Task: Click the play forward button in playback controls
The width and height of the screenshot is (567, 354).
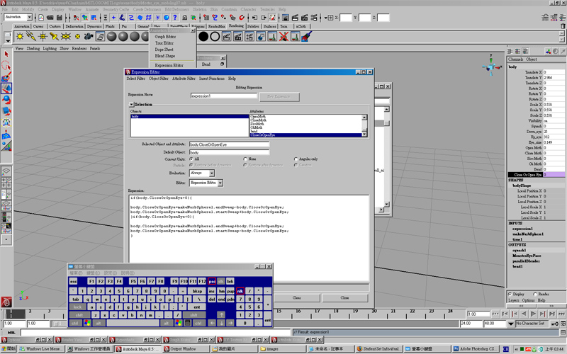Action: coord(533,314)
